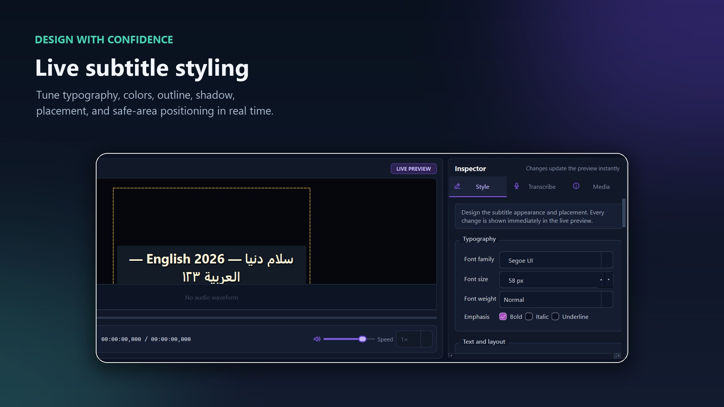Click the LIVE PREVIEW badge
The width and height of the screenshot is (724, 407).
[414, 169]
